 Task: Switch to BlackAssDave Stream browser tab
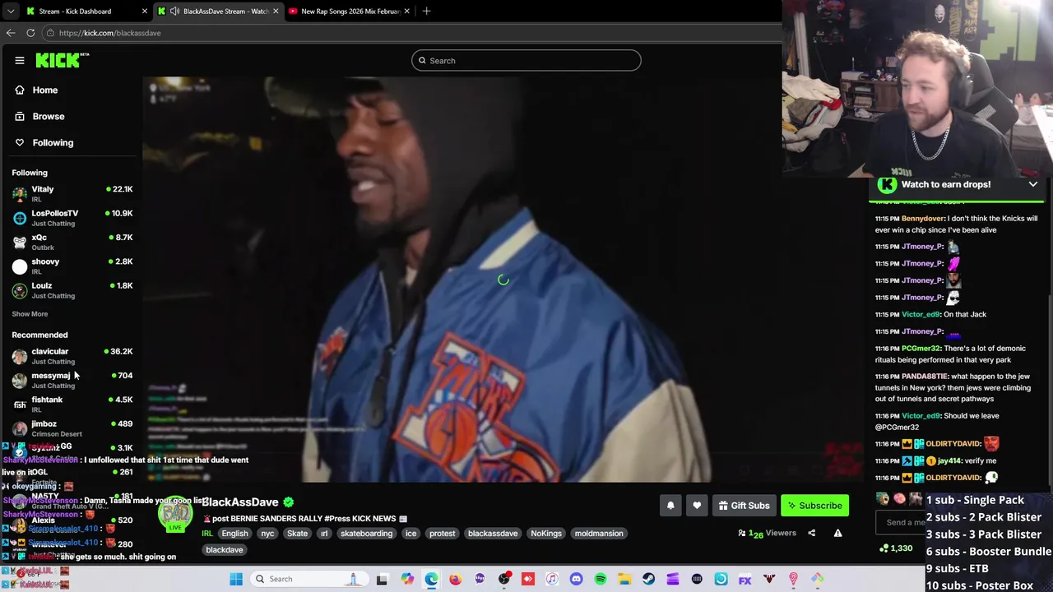[220, 12]
